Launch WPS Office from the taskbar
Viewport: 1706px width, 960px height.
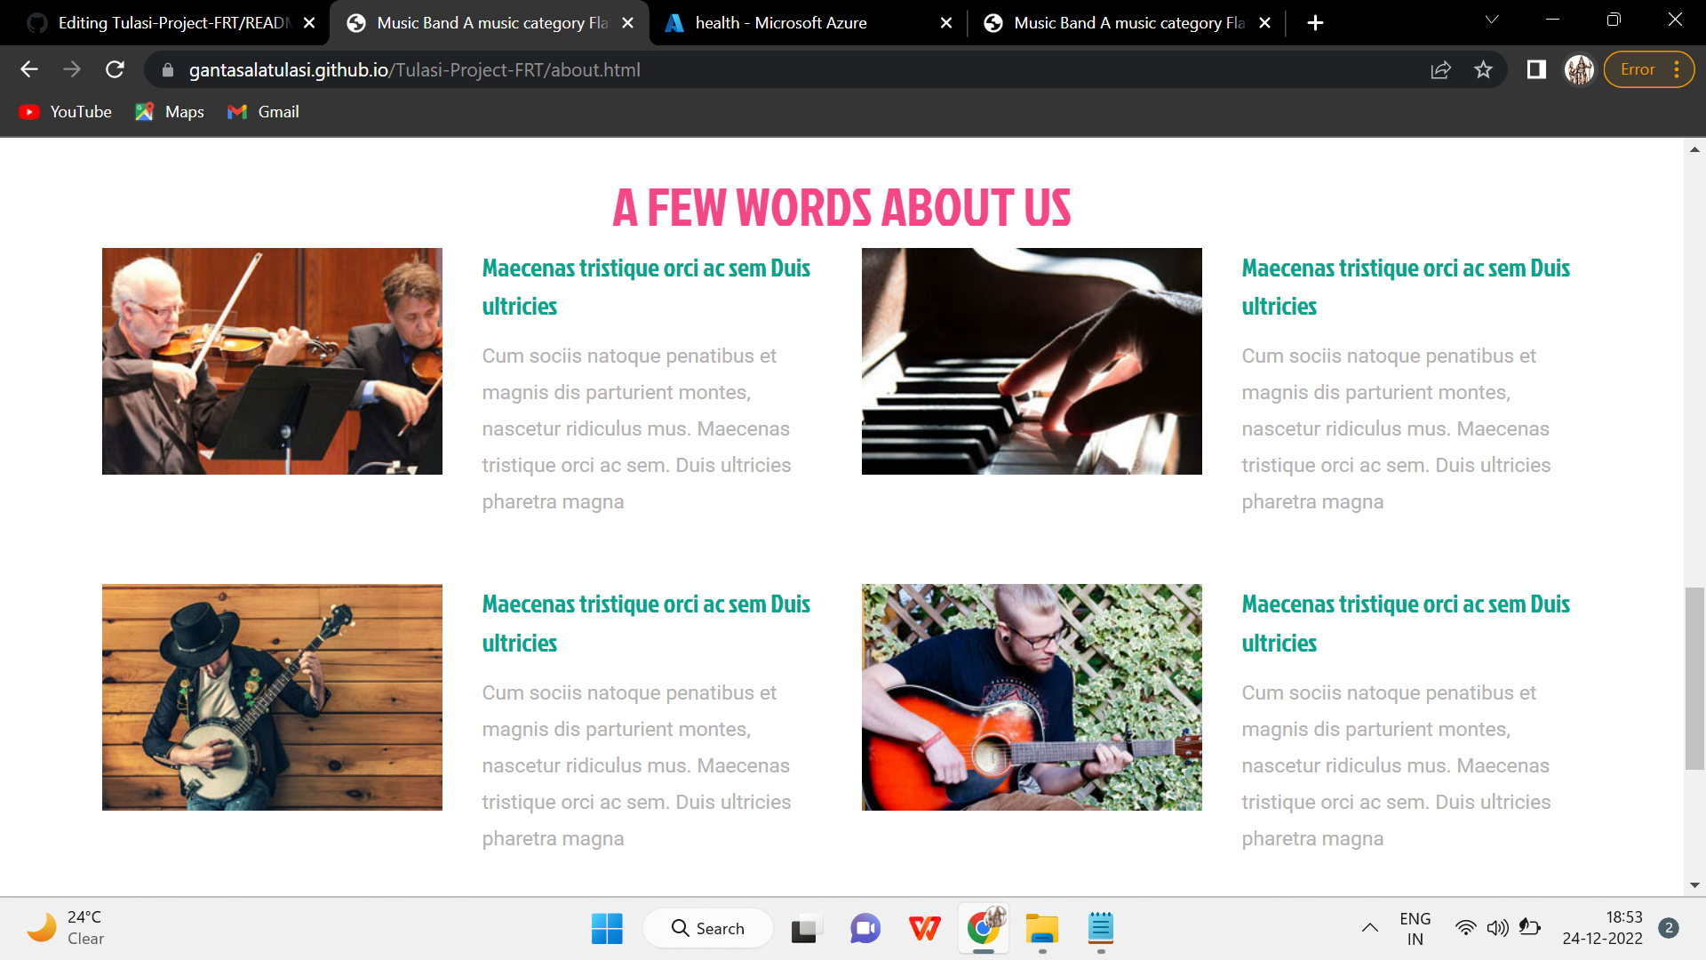(924, 929)
